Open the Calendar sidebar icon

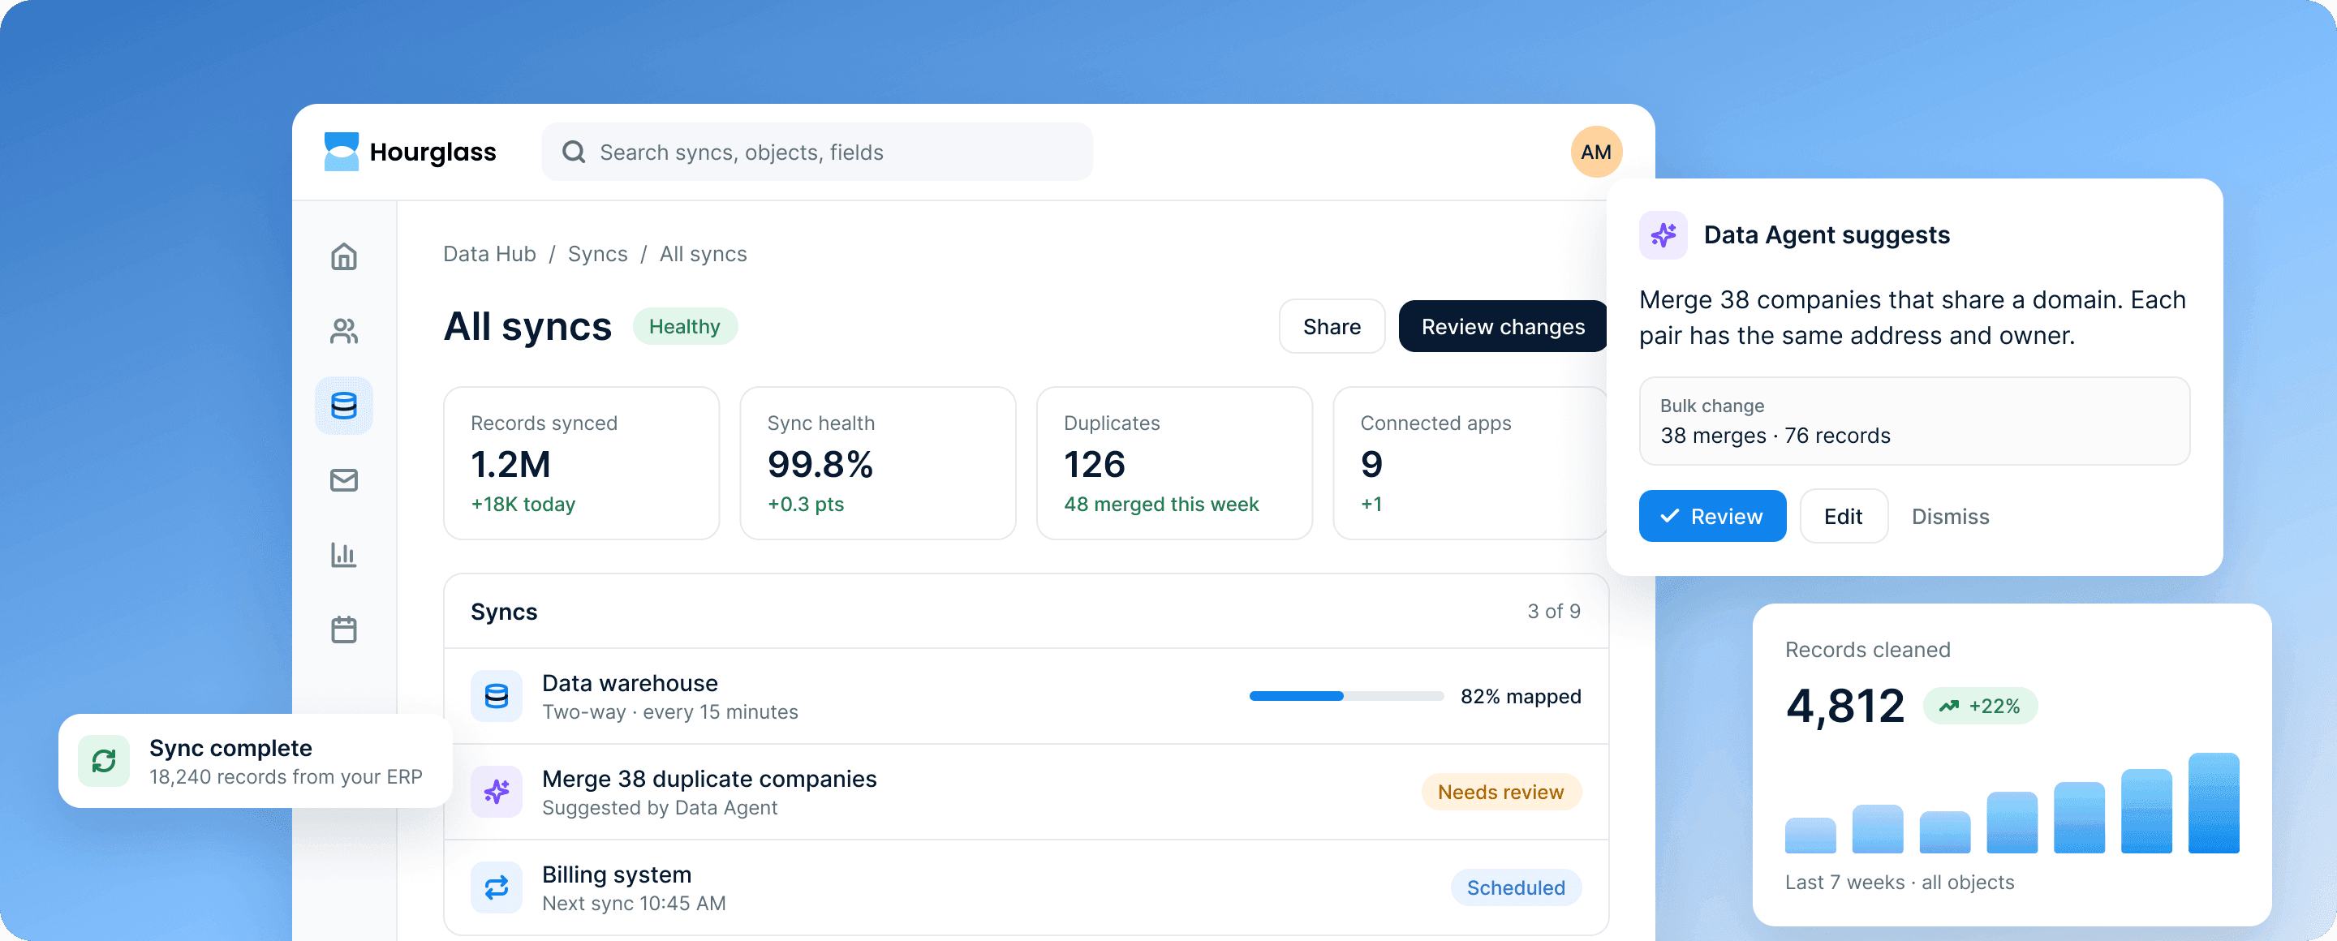(x=344, y=629)
